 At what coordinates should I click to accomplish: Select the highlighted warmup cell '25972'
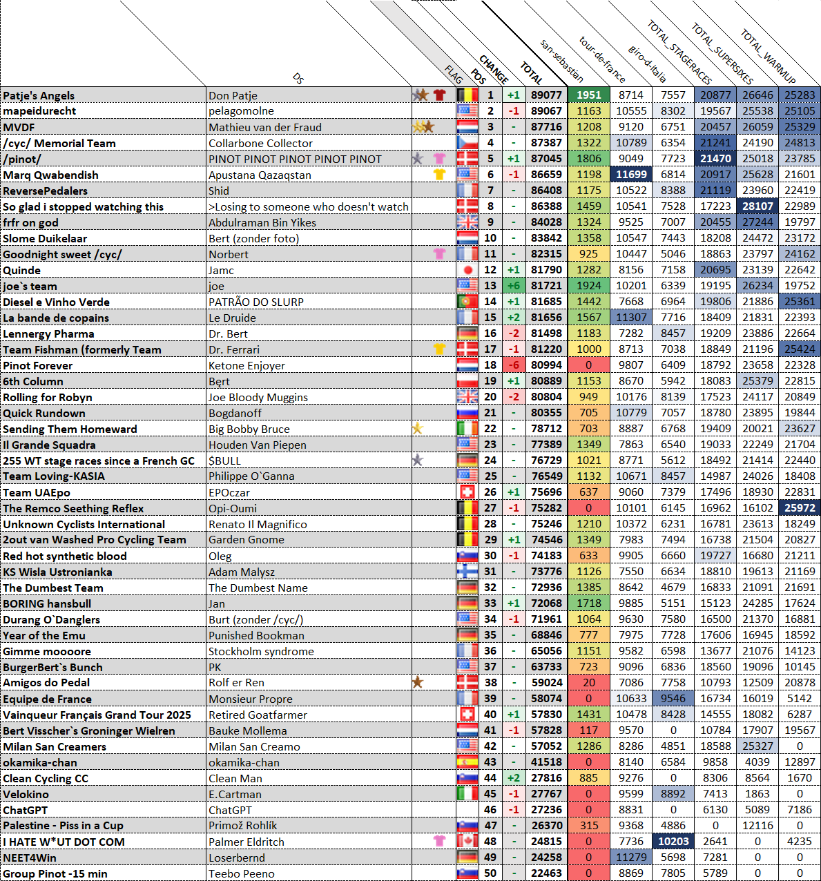click(x=800, y=508)
